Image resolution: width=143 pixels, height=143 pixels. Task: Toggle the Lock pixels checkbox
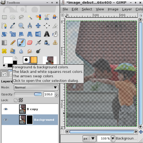point(15,100)
